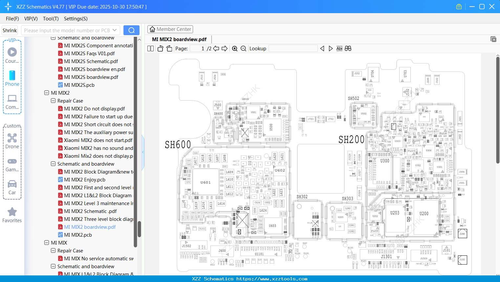Open the model search dropdown arrow
This screenshot has width=500, height=282.
[115, 30]
